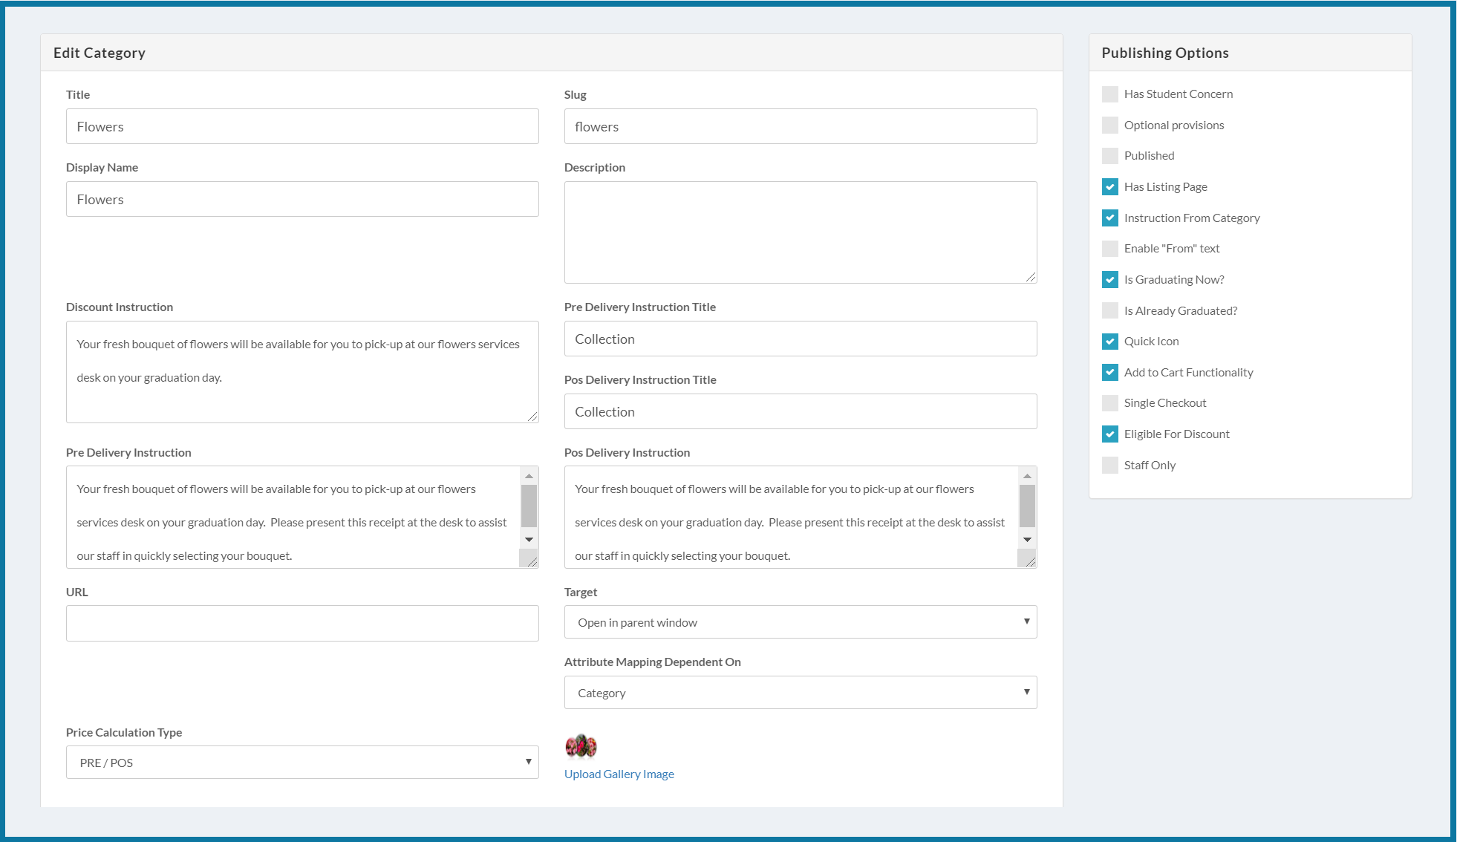This screenshot has width=1457, height=842.
Task: Open the Target dropdown
Action: tap(801, 622)
